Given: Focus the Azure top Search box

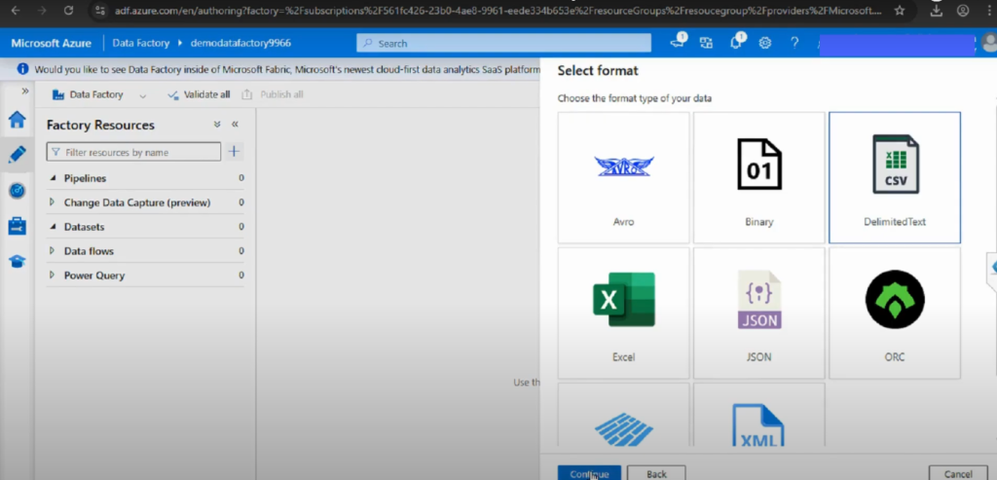Looking at the screenshot, I should 503,43.
